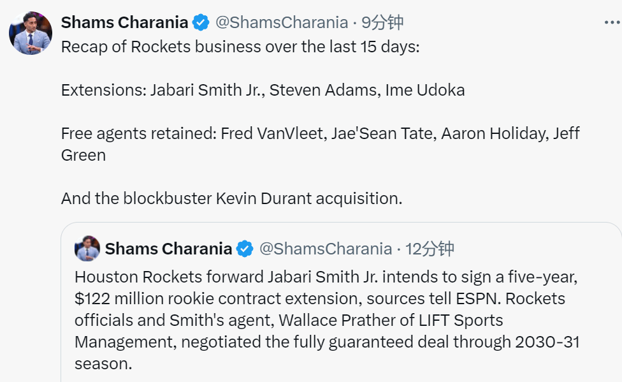Click the "Extensions: Jabari Smith Jr." line
This screenshot has width=622, height=382.
(x=263, y=90)
